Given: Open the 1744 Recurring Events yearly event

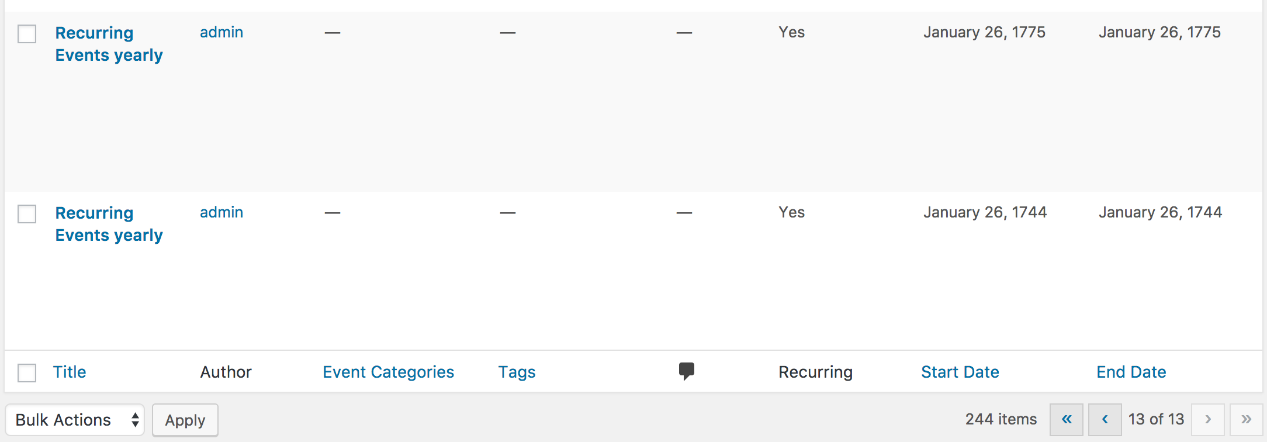Looking at the screenshot, I should (109, 224).
